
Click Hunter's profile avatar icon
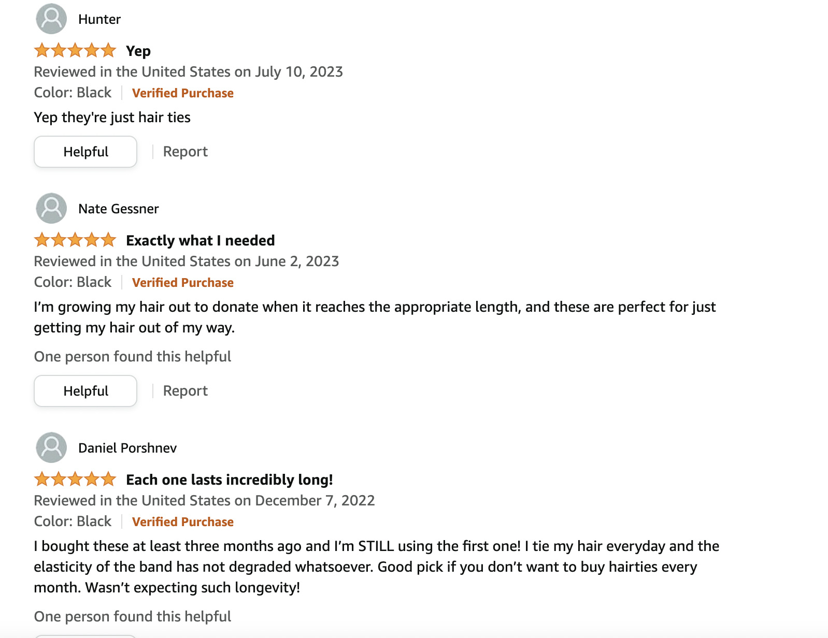(51, 19)
